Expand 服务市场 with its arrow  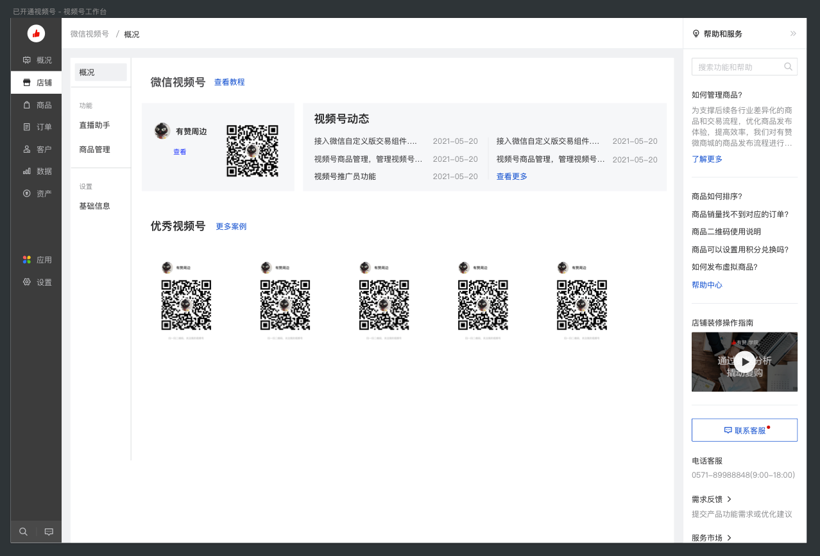tap(730, 538)
